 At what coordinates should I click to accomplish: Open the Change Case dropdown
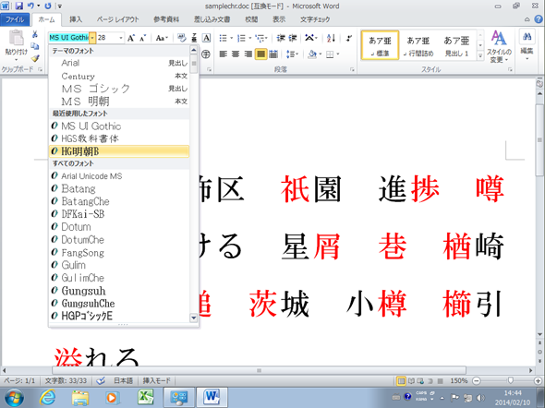click(162, 38)
